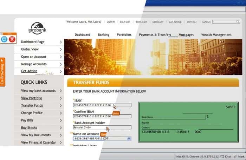Screen dimensions: 246x160
Task: Open the View Portfolio quick link
Action: click(x=32, y=98)
